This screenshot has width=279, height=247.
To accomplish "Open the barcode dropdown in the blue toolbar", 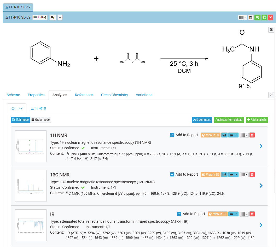I will pyautogui.click(x=242, y=17).
